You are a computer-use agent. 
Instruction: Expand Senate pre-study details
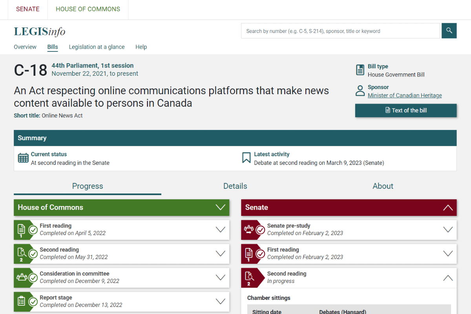[x=448, y=230]
